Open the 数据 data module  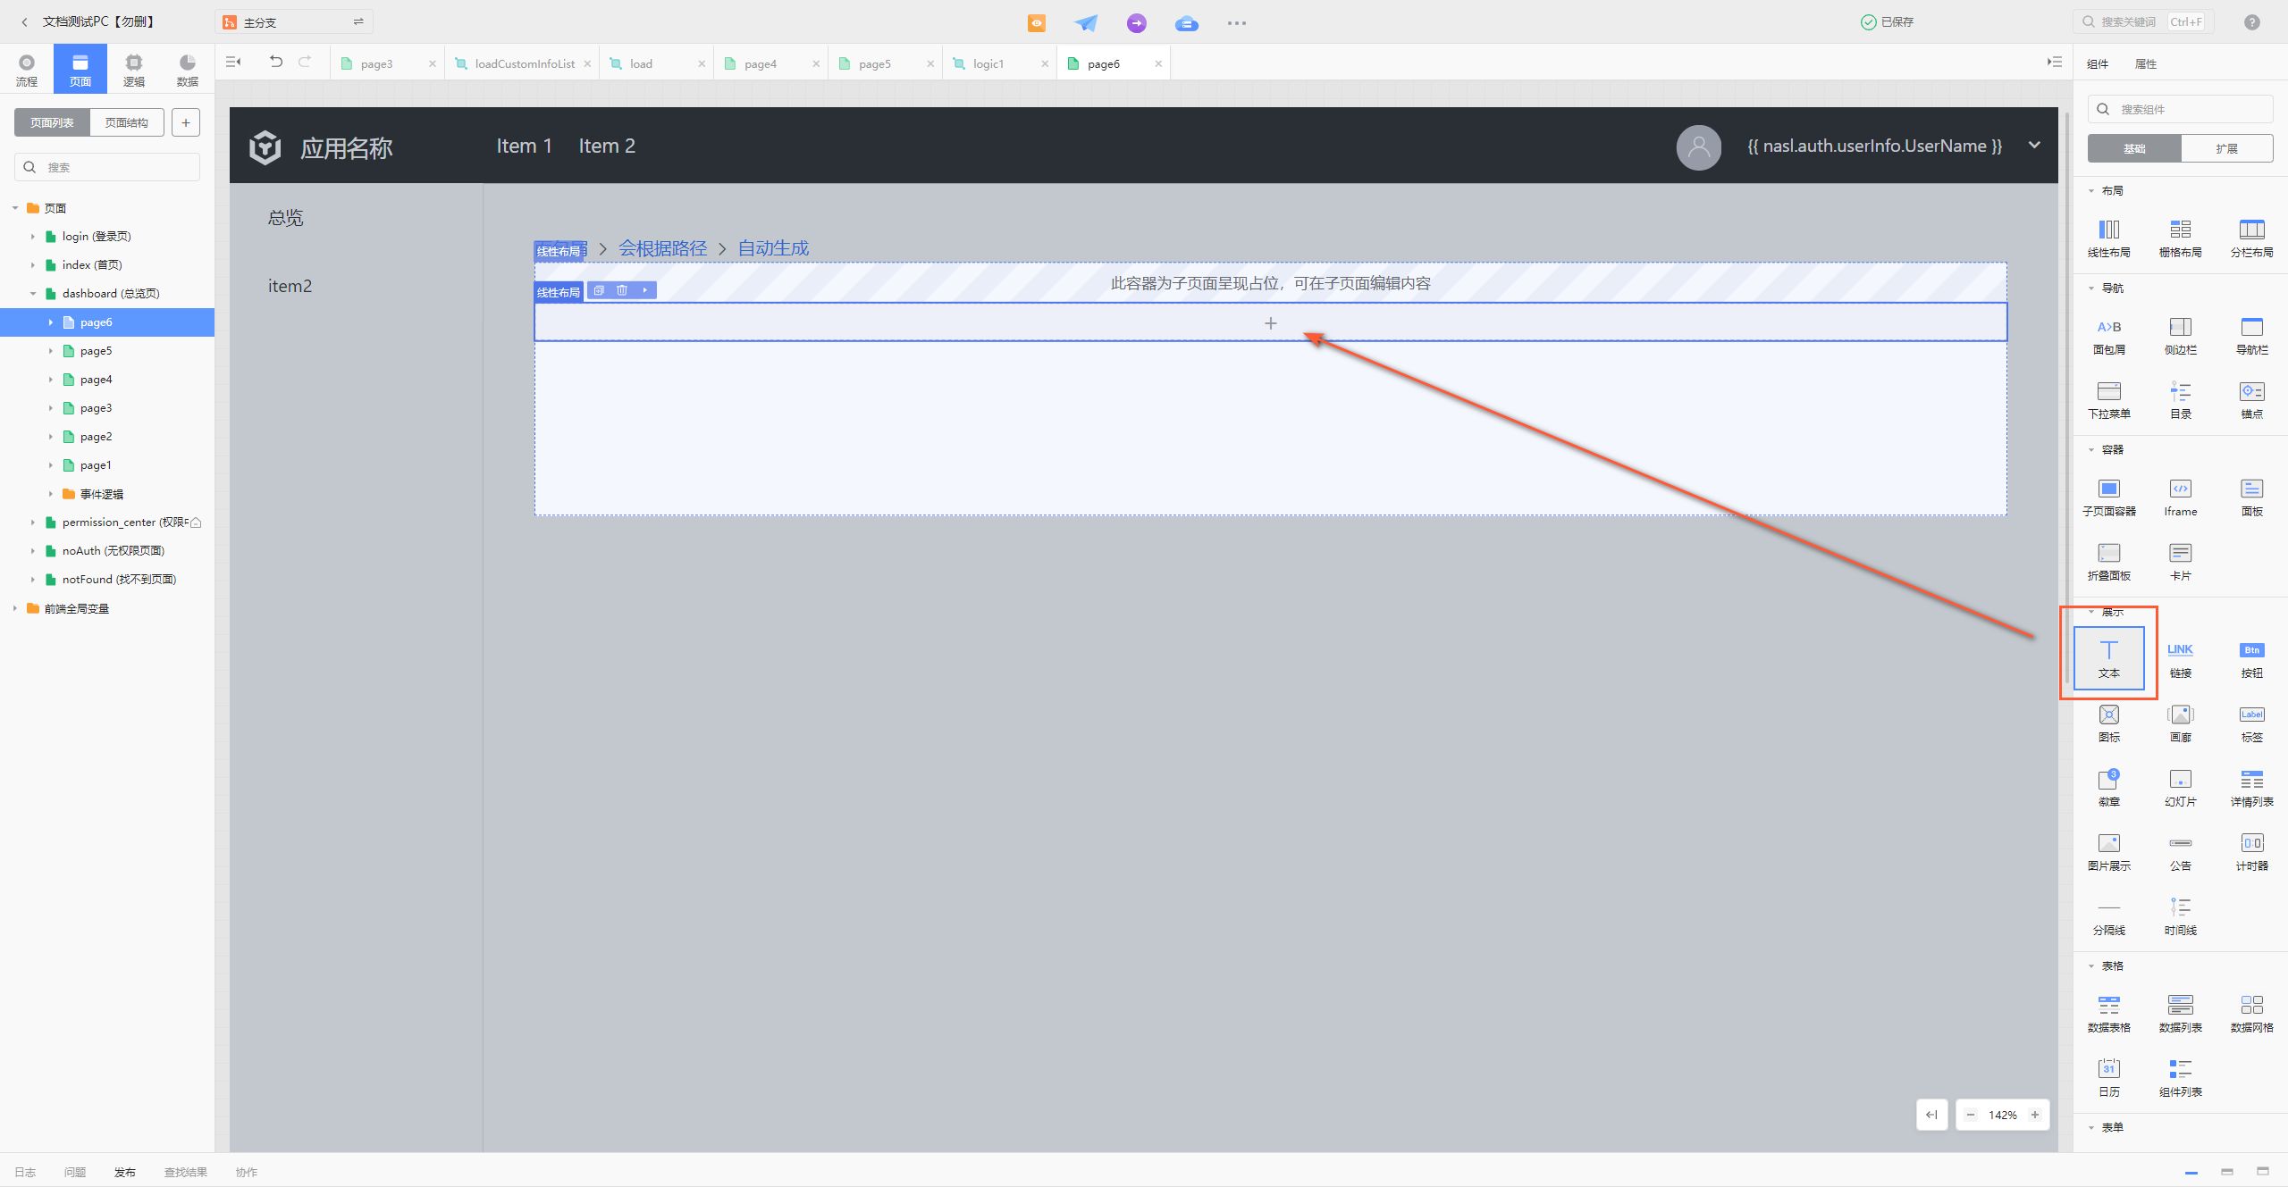[188, 69]
